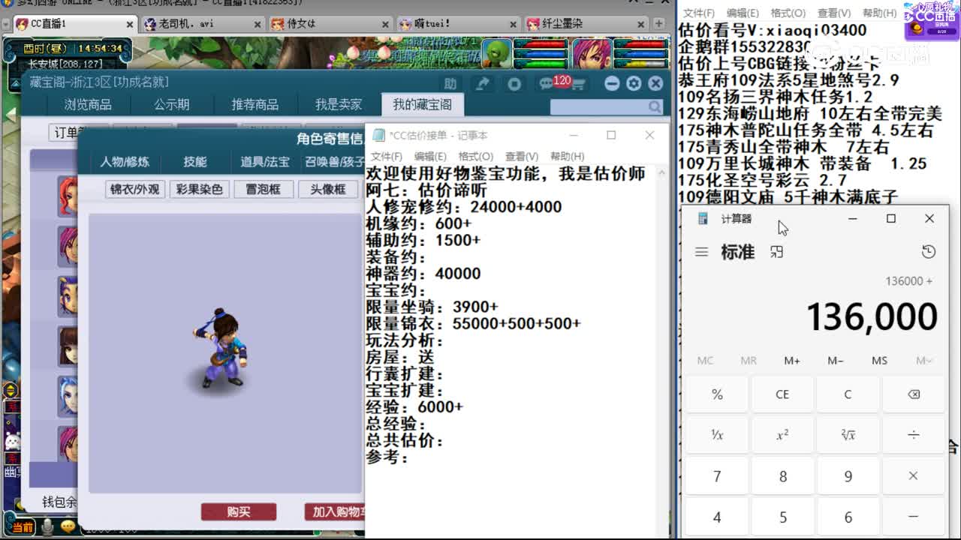Click the left arrow on game edge

tap(11, 115)
